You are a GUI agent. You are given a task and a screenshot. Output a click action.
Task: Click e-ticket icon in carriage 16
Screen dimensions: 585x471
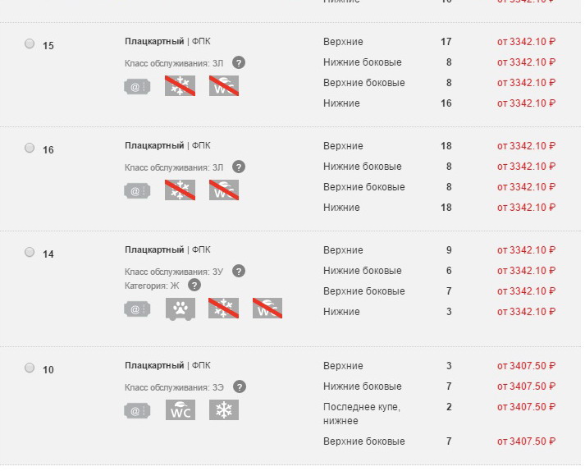click(x=137, y=190)
